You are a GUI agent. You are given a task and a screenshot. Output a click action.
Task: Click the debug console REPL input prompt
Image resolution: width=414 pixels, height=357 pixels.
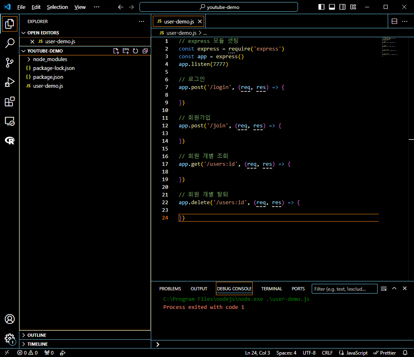pos(283,344)
